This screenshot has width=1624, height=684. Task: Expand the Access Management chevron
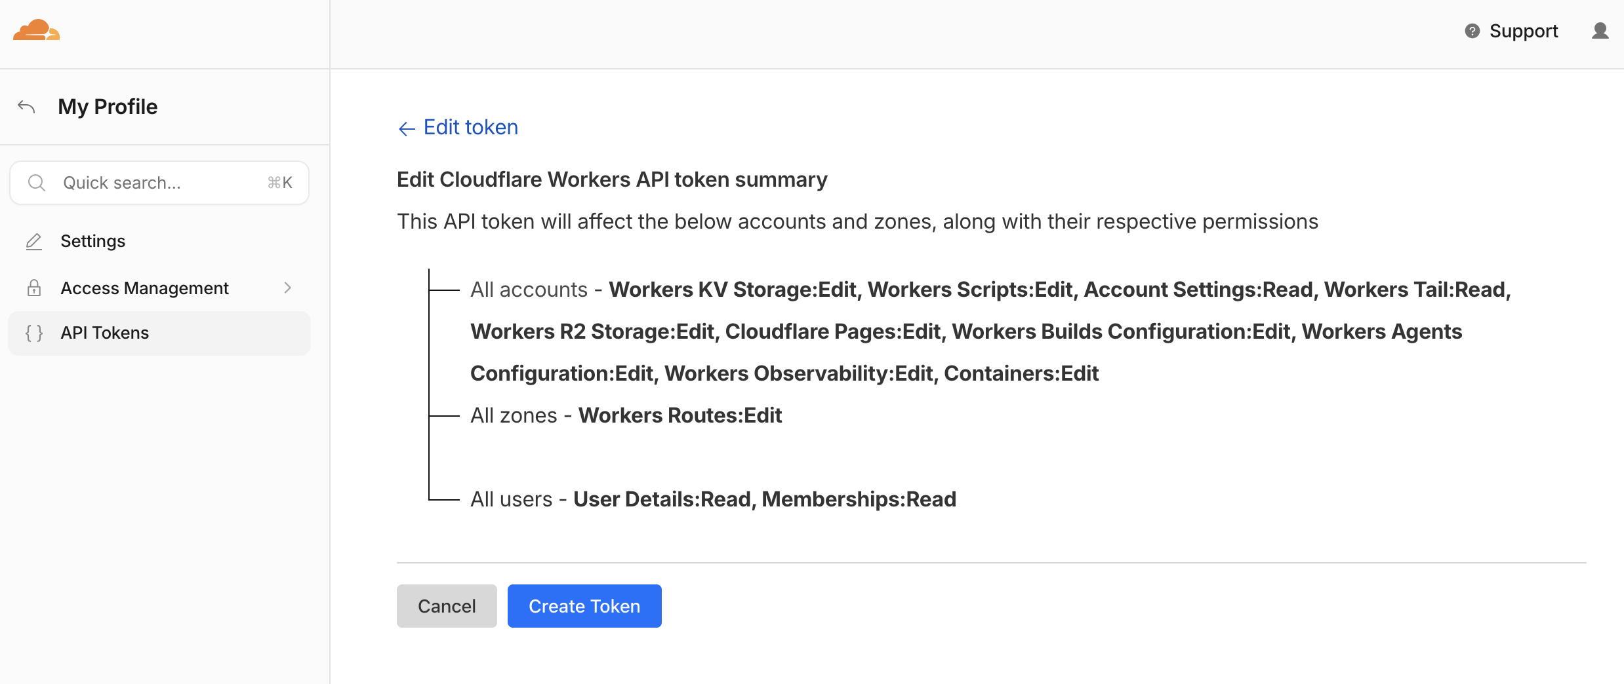pos(287,288)
